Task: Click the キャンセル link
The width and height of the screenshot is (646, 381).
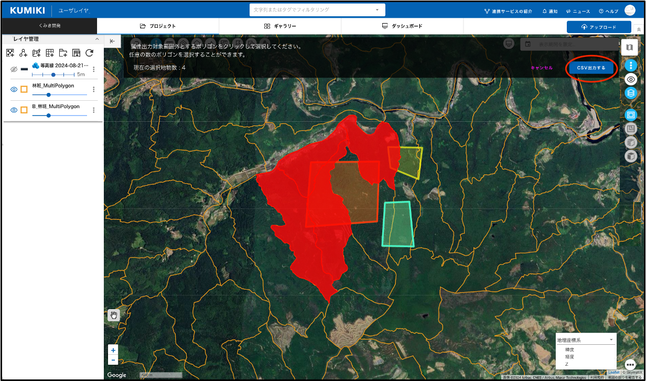Action: [542, 68]
